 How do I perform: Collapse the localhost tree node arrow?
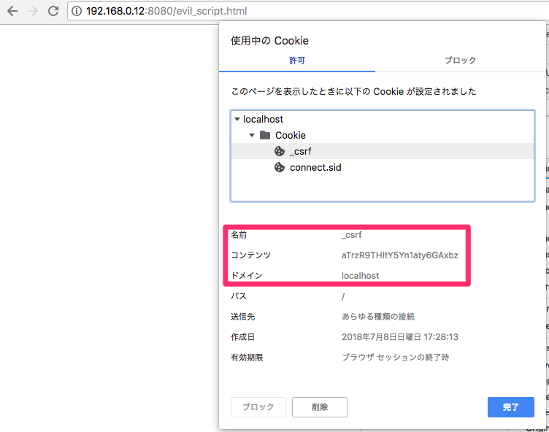click(x=237, y=120)
